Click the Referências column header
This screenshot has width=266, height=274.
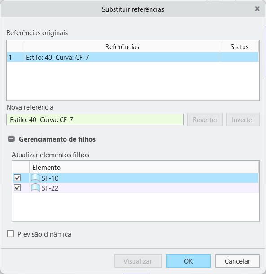(122, 47)
